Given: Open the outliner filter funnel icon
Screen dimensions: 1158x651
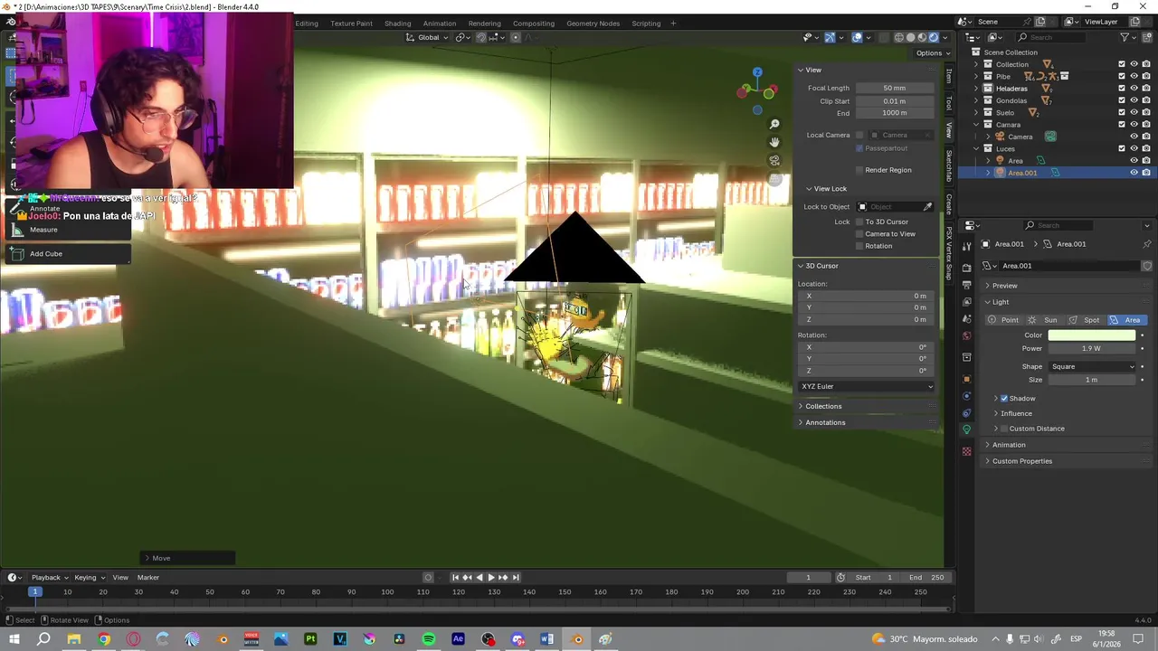Looking at the screenshot, I should tap(1125, 37).
